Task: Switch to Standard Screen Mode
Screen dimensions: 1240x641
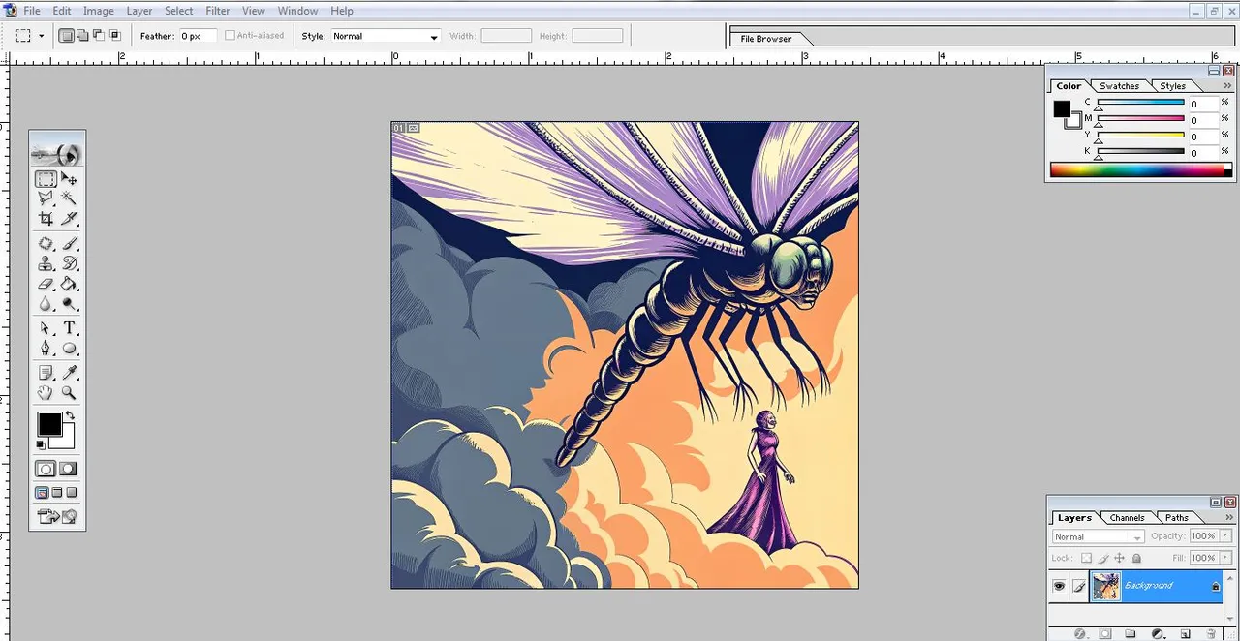Action: point(43,493)
